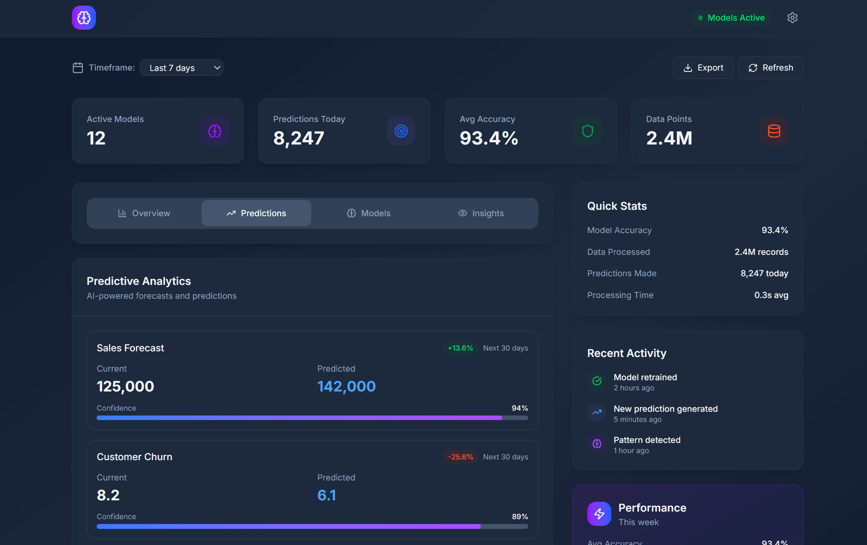This screenshot has height=545, width=867.
Task: Click the 89% confidence value
Action: [520, 516]
